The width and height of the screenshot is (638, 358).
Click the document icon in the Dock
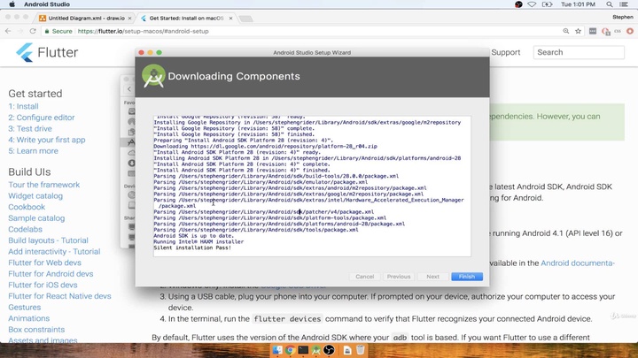pyautogui.click(x=347, y=350)
